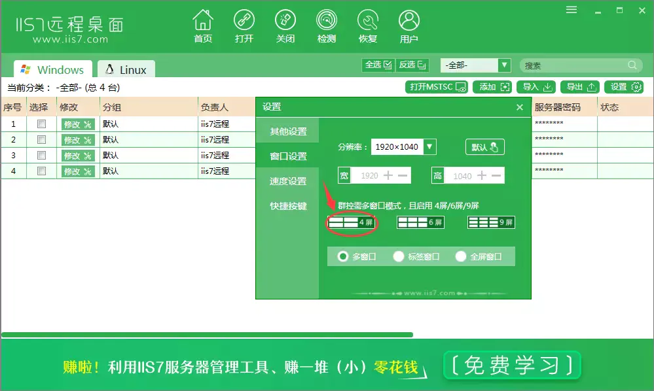The height and width of the screenshot is (391, 654).
Task: Click 修改 button for row 1
Action: (78, 124)
